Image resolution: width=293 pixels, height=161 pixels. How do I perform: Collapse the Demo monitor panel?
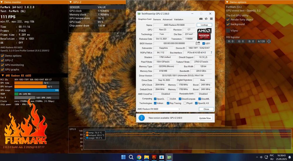click(x=2, y=2)
